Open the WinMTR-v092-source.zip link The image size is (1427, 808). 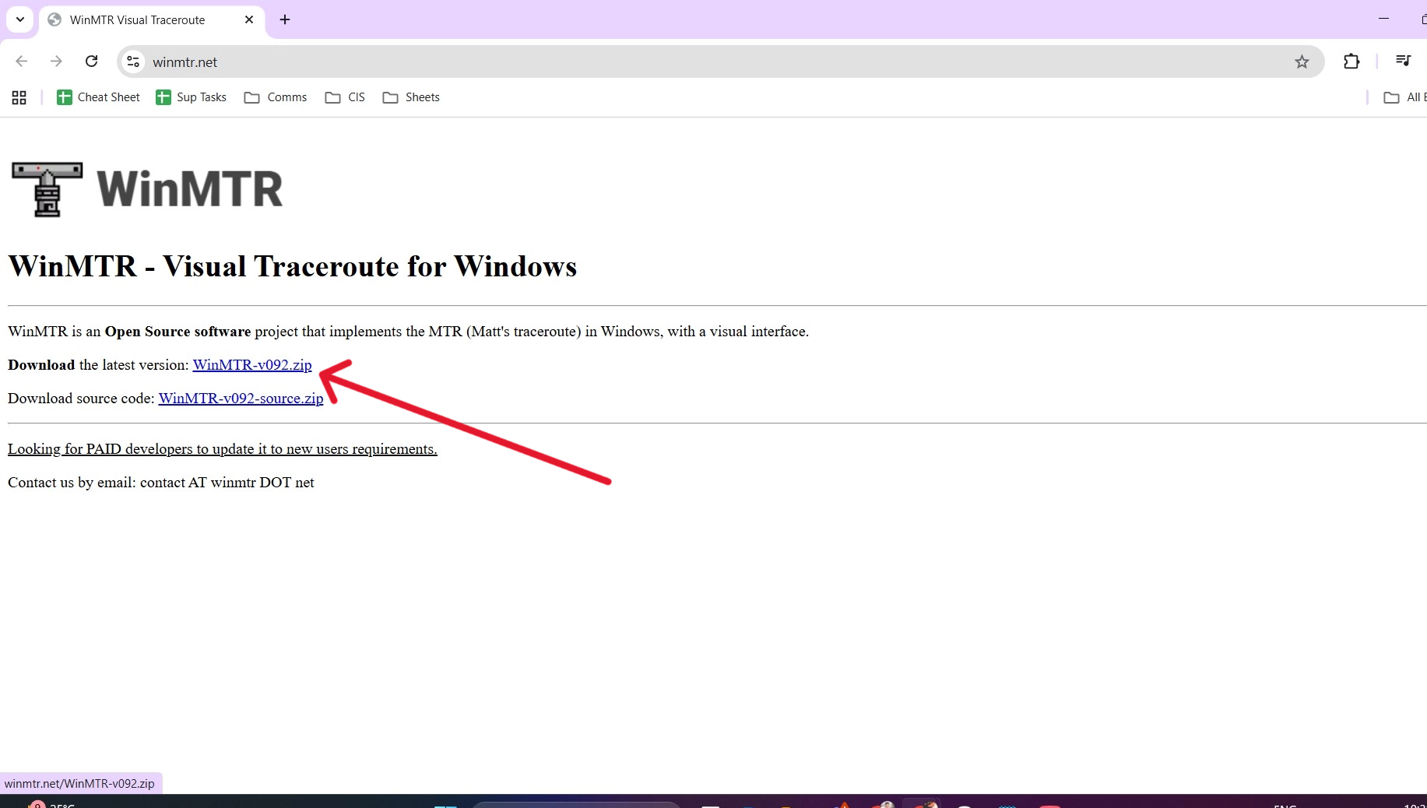(x=241, y=399)
